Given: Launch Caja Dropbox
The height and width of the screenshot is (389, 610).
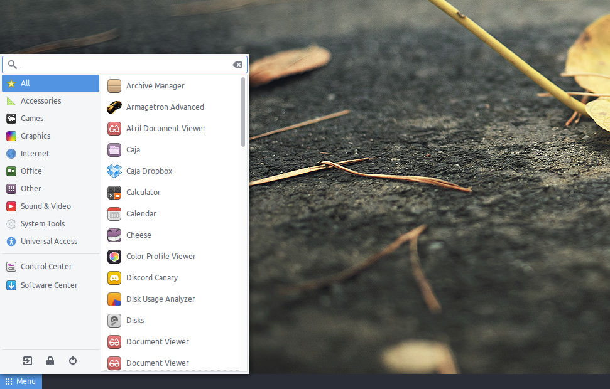Looking at the screenshot, I should coord(170,171).
